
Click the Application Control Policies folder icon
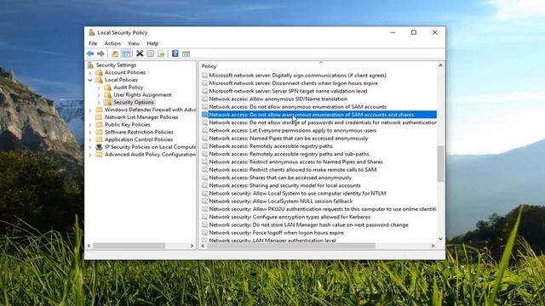tap(99, 139)
